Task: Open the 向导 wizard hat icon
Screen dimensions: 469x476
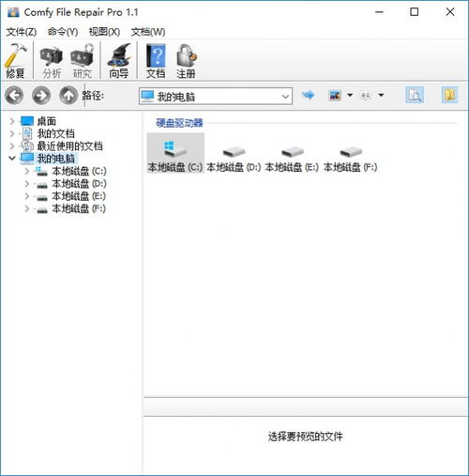Action: click(x=119, y=60)
